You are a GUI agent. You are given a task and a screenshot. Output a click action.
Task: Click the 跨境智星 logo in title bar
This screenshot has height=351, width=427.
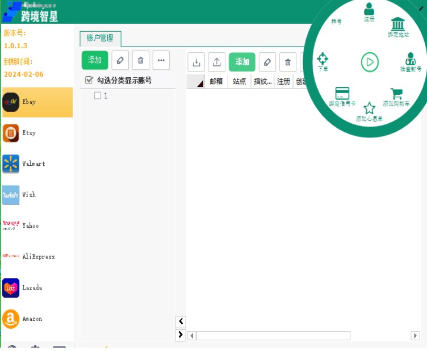(30, 12)
